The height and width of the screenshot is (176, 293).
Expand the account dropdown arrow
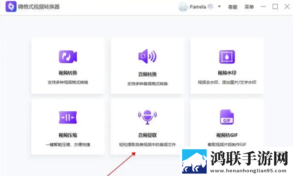[x=219, y=7]
